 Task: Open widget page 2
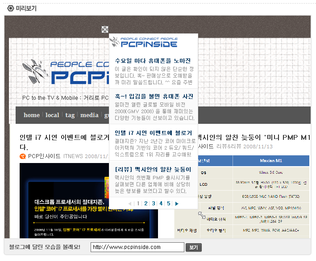coord(146,204)
